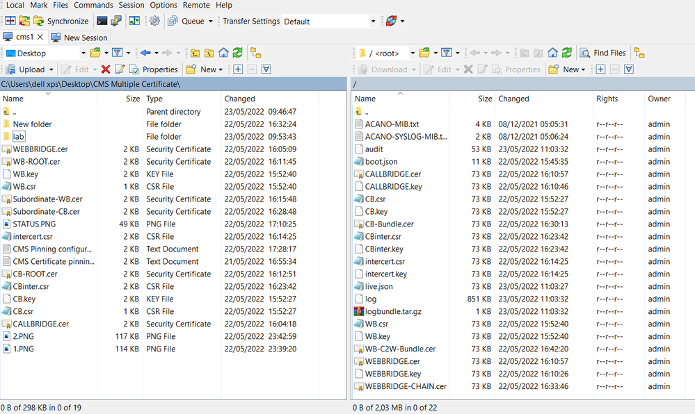Click local select all icon

(x=266, y=69)
